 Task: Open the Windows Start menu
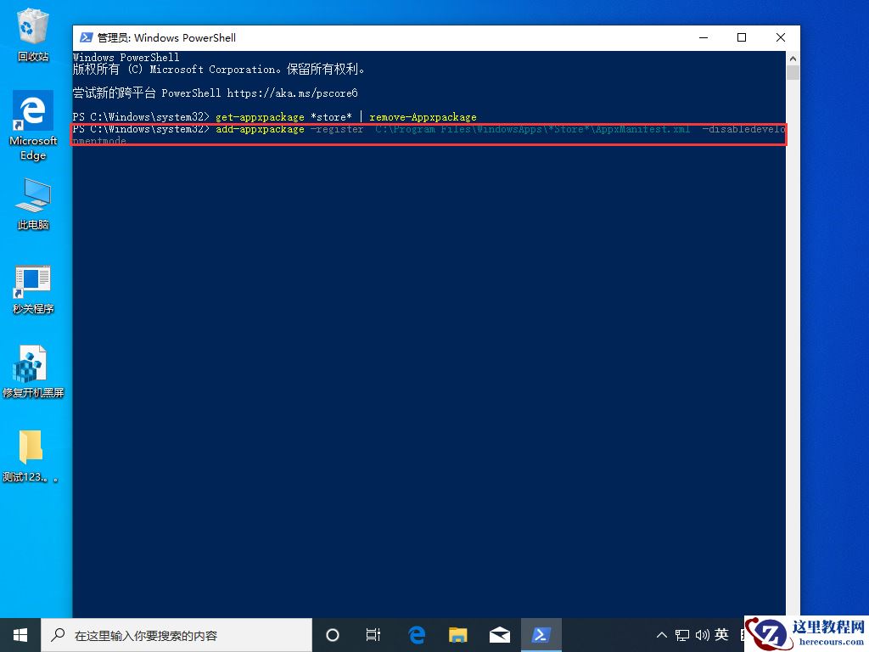[x=20, y=635]
